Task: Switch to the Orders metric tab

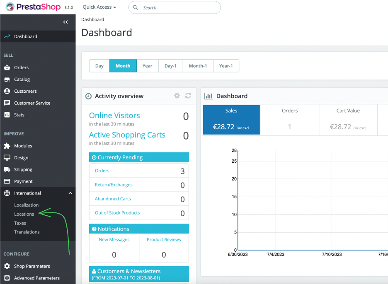Action: point(290,120)
